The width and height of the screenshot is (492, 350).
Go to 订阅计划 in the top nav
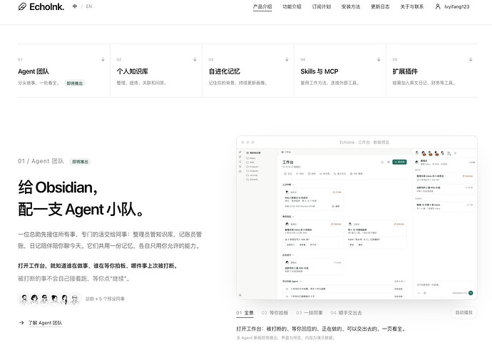click(x=322, y=6)
